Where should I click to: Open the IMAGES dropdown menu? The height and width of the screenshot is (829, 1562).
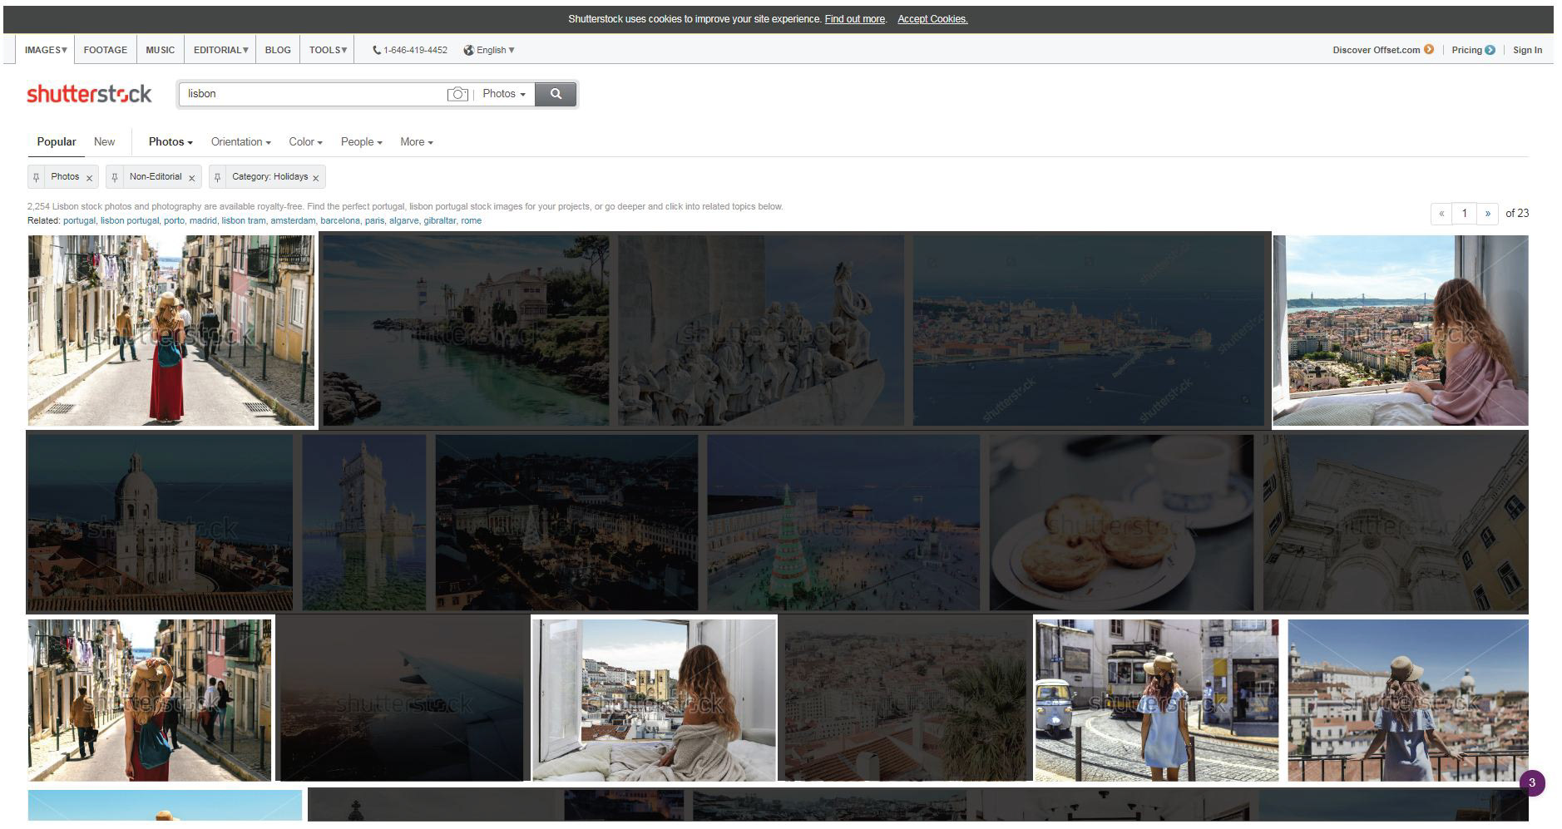pyautogui.click(x=46, y=50)
